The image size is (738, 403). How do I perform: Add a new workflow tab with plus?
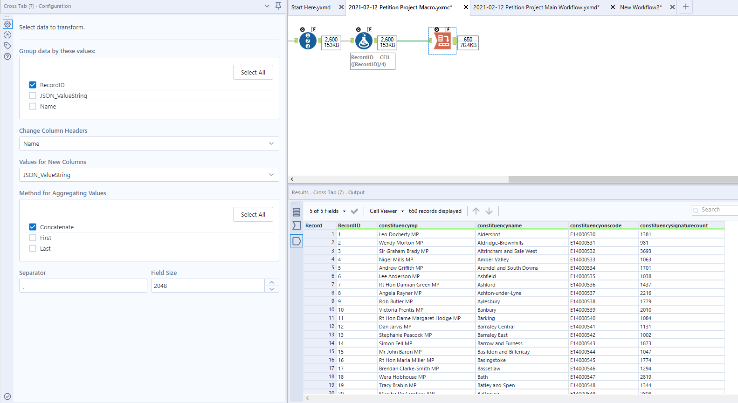click(686, 7)
